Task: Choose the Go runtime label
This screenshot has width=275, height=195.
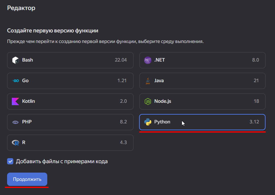Action: tap(25, 81)
